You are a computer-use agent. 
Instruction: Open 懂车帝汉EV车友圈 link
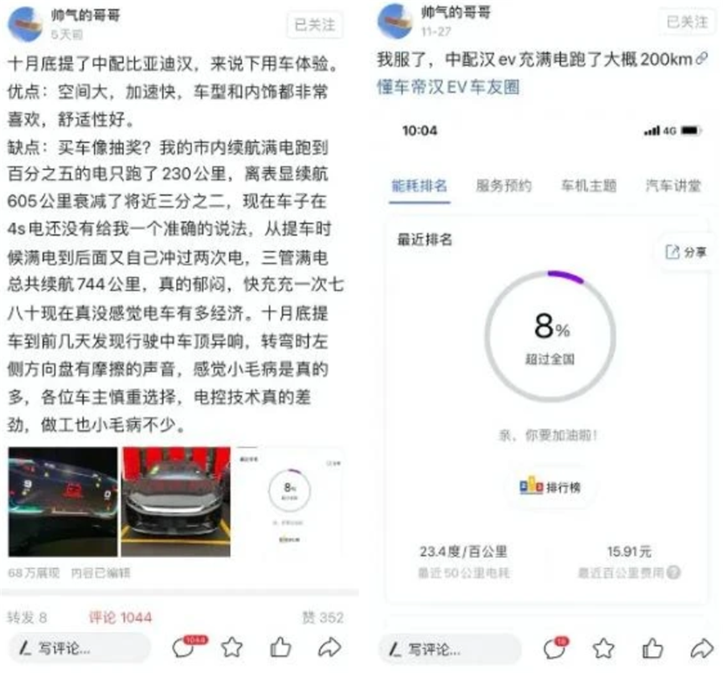[448, 86]
